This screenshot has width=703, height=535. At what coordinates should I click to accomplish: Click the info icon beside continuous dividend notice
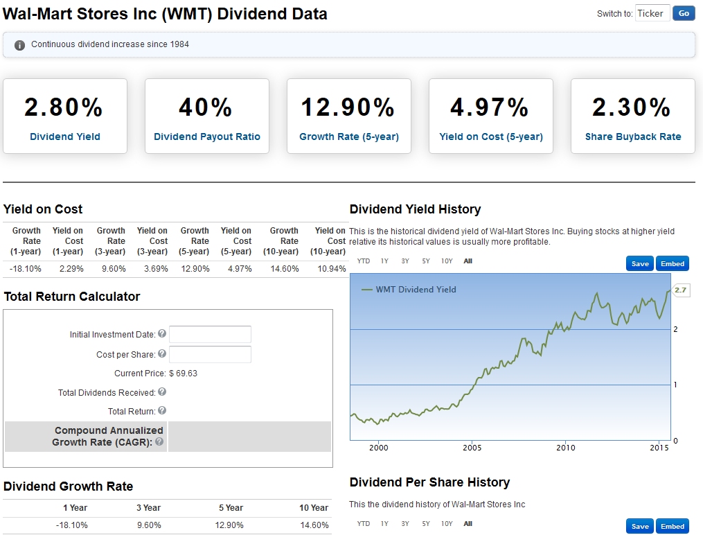pos(19,45)
